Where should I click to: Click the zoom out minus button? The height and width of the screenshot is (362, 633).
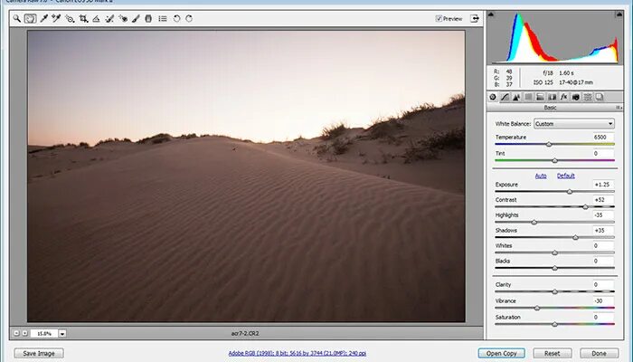click(16, 333)
